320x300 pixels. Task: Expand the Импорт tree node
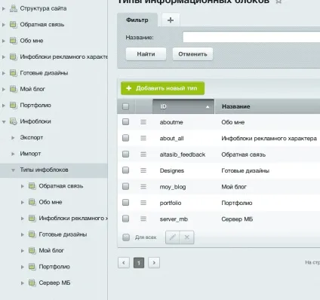13,154
